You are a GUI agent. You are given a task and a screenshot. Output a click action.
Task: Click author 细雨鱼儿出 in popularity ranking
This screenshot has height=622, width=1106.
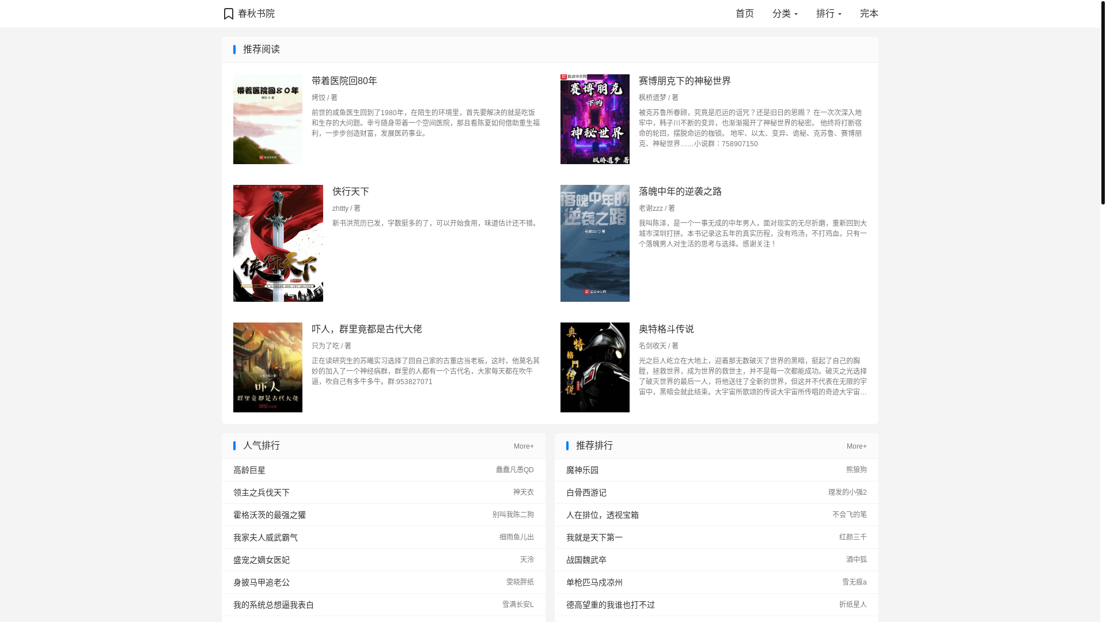(x=517, y=537)
